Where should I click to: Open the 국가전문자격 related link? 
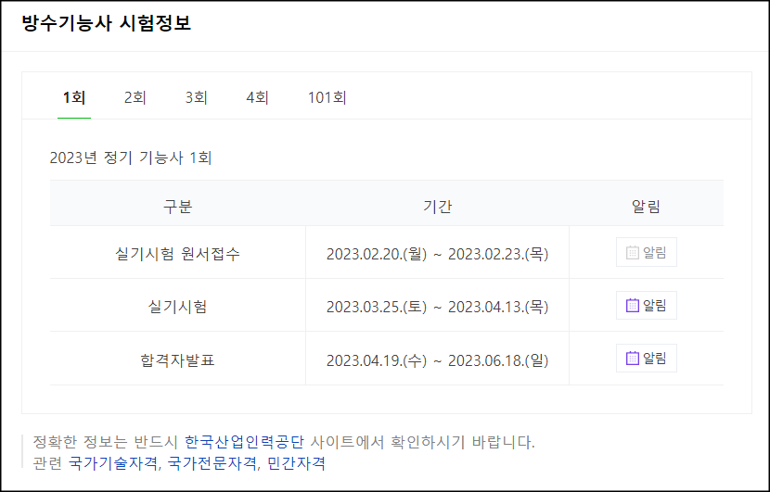[x=212, y=463]
